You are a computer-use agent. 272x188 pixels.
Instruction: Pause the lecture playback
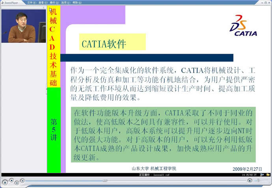point(5,182)
